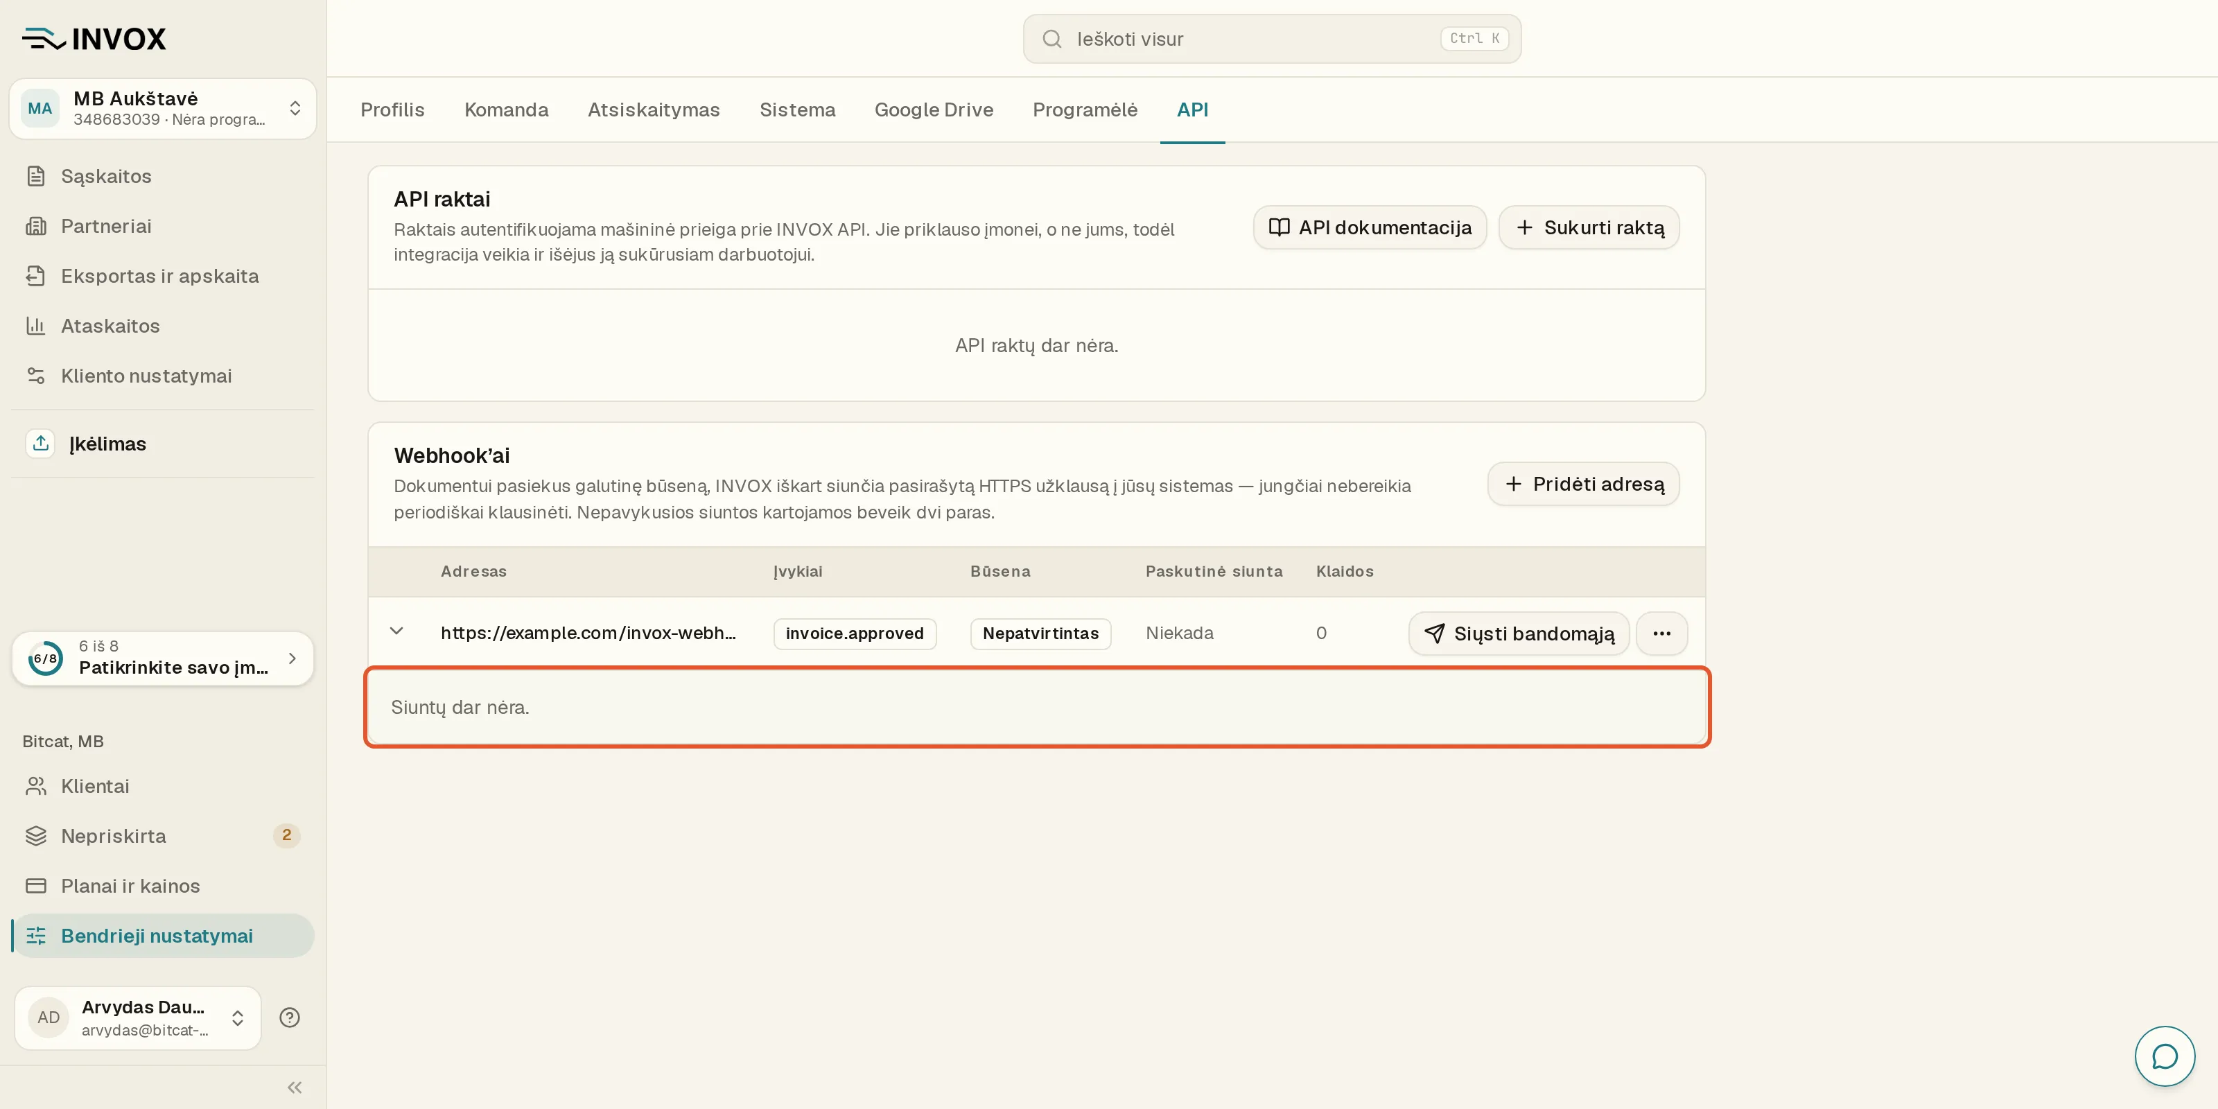This screenshot has height=1109, width=2218.
Task: Open the Arvydas user account menu
Action: [138, 1018]
